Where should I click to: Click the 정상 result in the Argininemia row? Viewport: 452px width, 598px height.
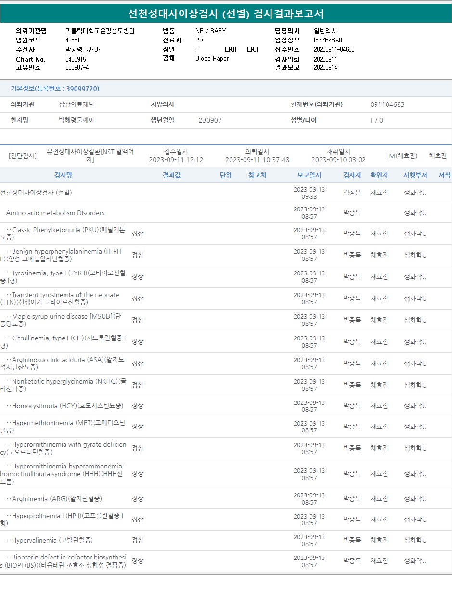click(x=138, y=499)
